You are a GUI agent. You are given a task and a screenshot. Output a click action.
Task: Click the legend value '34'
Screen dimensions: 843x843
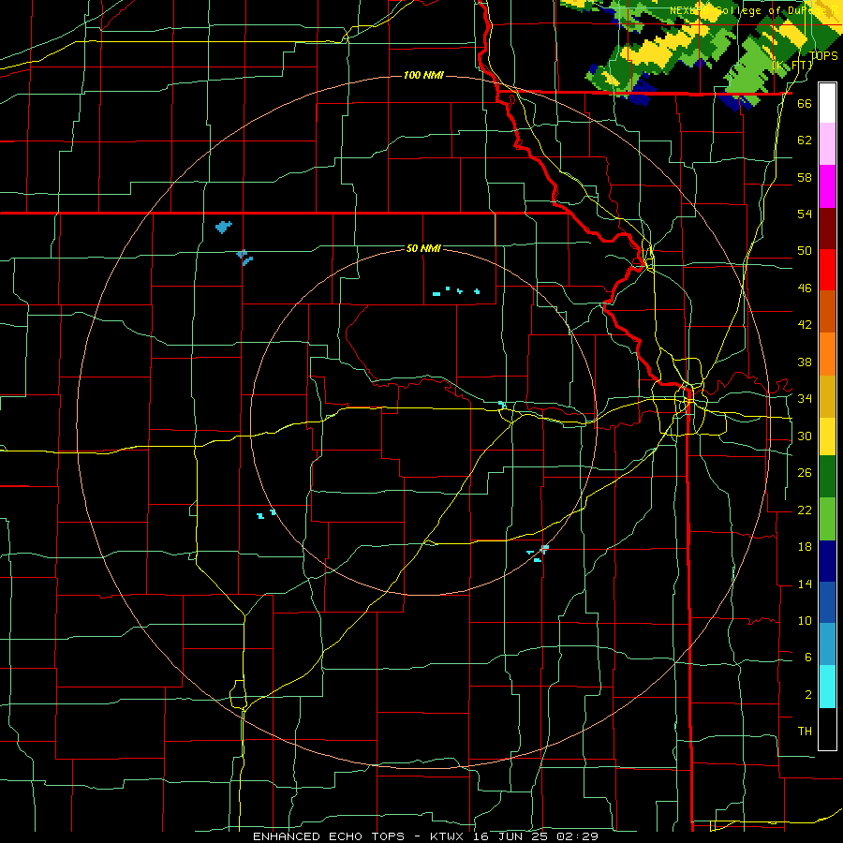[x=805, y=399]
